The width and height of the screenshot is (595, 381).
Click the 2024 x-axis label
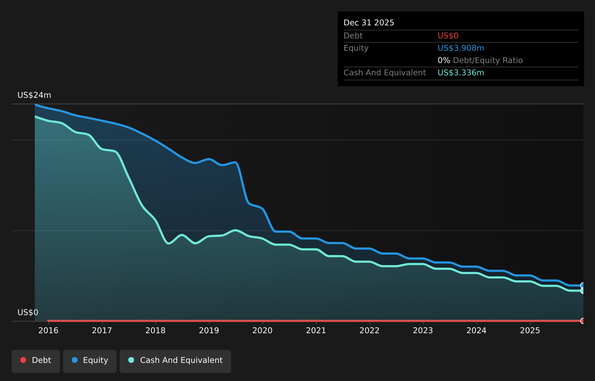[x=477, y=330]
